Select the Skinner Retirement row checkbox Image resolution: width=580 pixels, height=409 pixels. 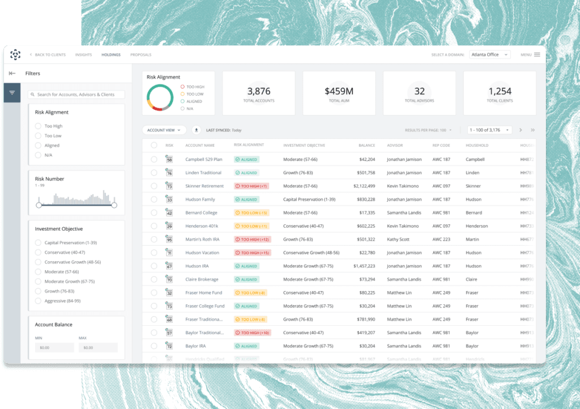pos(154,186)
